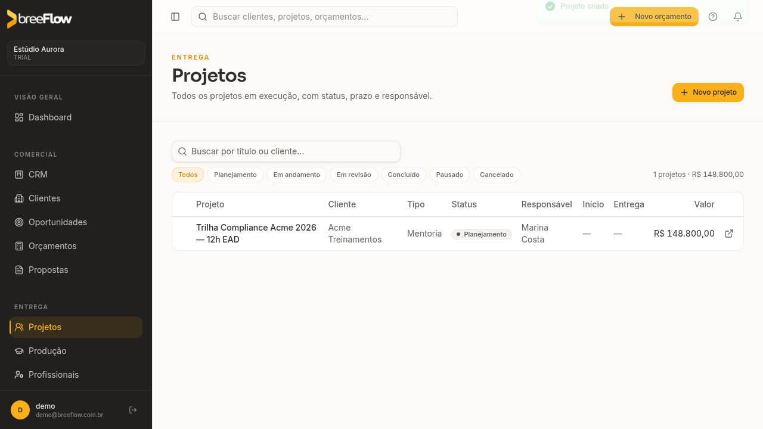The width and height of the screenshot is (763, 429).
Task: Click the Dashboard grid icon
Action: (19, 117)
